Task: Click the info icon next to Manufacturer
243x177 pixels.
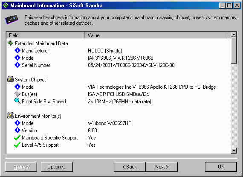Action: (x=17, y=50)
